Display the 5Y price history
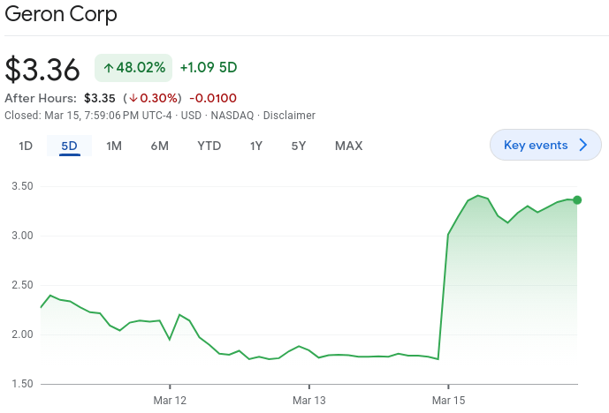 (299, 146)
